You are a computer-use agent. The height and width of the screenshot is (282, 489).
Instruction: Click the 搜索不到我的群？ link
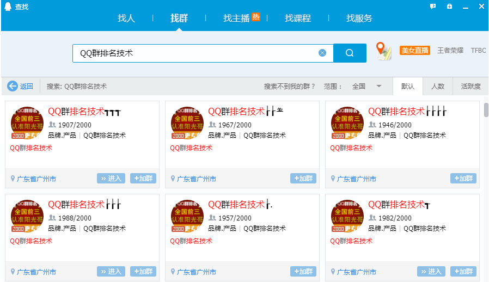290,86
